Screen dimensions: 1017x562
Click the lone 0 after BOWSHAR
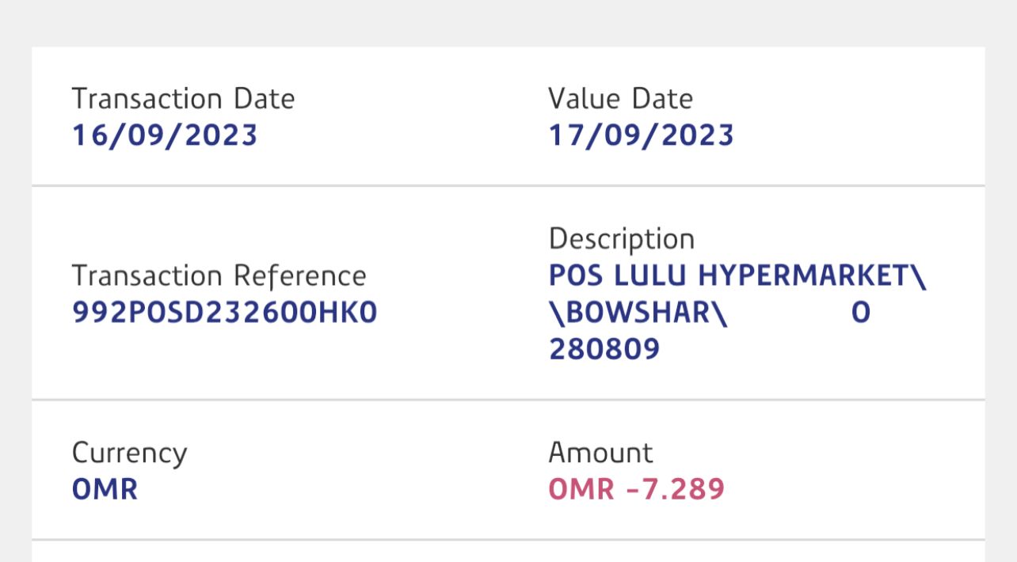[x=861, y=313]
